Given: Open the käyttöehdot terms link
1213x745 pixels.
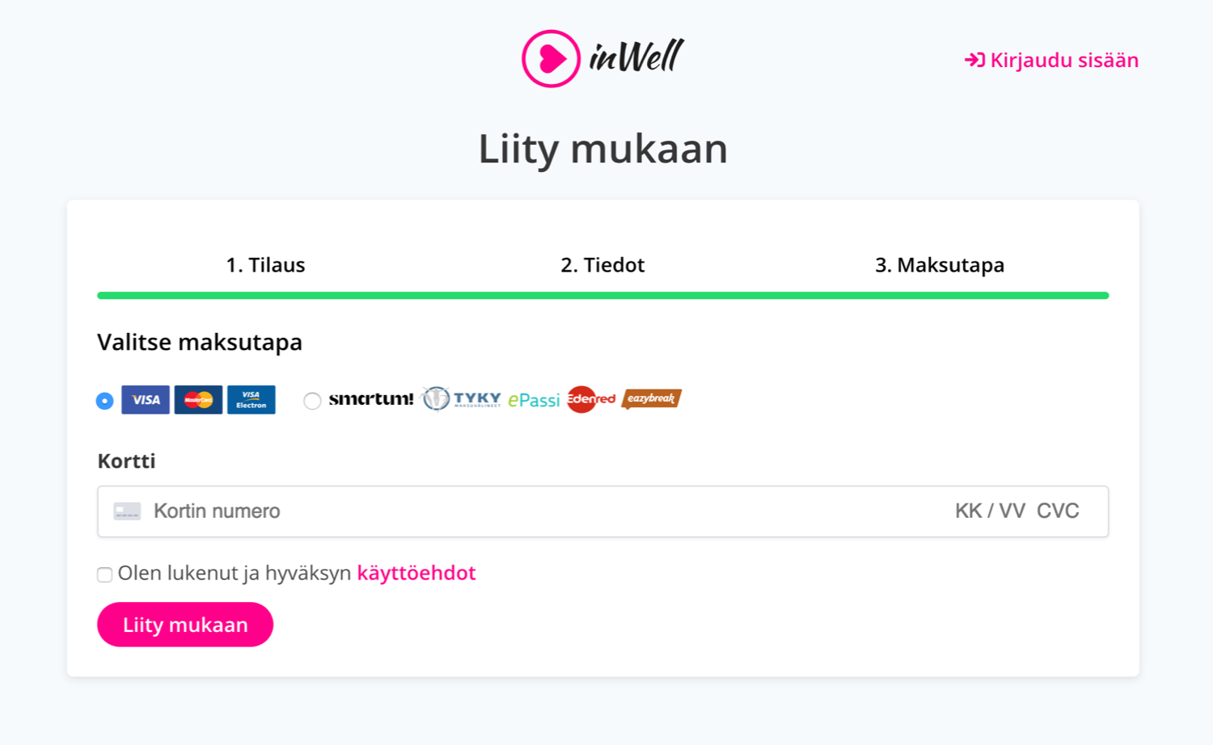Looking at the screenshot, I should (x=416, y=573).
